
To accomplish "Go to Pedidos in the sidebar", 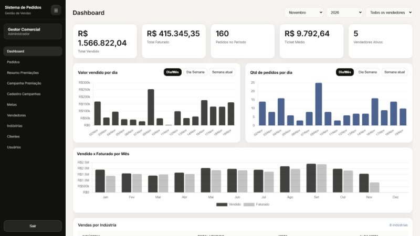I will [x=33, y=62].
